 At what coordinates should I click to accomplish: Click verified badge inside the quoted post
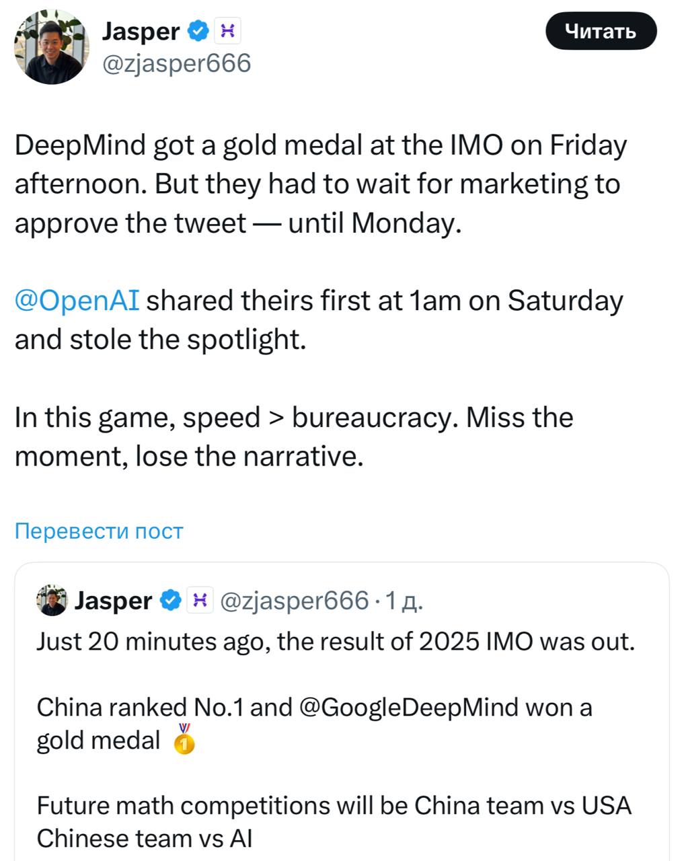click(x=170, y=600)
